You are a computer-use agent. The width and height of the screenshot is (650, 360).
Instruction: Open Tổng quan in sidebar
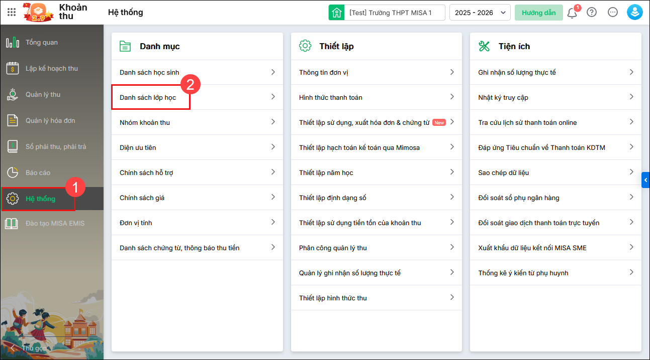pyautogui.click(x=42, y=43)
